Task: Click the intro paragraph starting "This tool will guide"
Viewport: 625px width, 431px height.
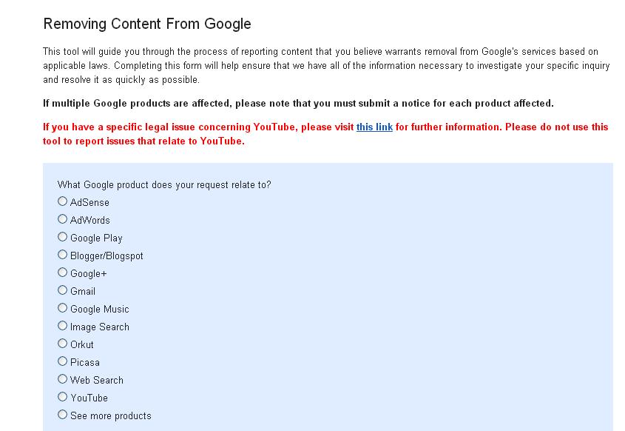Action: pyautogui.click(x=325, y=65)
